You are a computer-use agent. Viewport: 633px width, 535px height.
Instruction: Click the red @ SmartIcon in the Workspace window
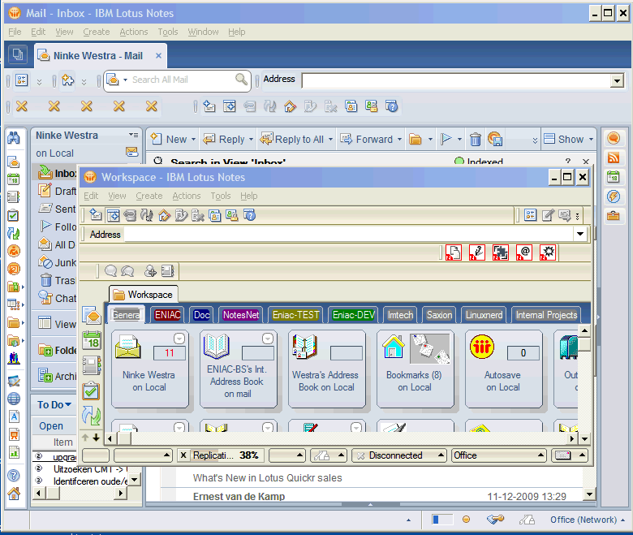524,252
